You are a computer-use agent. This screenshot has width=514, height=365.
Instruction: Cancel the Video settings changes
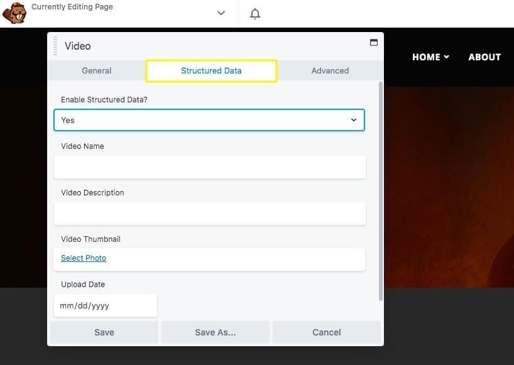(326, 332)
